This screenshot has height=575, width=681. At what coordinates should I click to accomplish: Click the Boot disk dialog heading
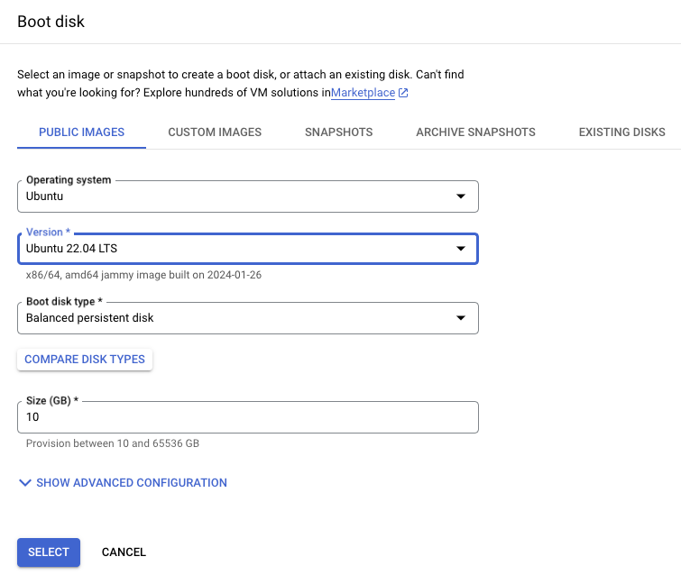tap(51, 22)
